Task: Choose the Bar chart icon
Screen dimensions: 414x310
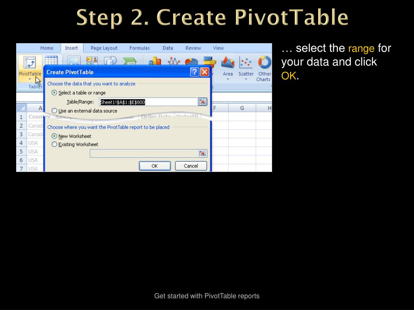Action: coord(210,61)
